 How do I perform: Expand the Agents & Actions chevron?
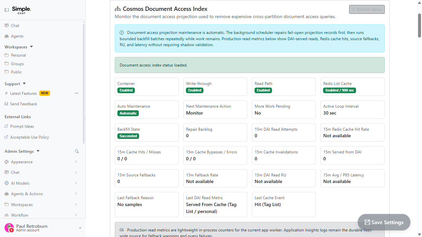pos(76,194)
